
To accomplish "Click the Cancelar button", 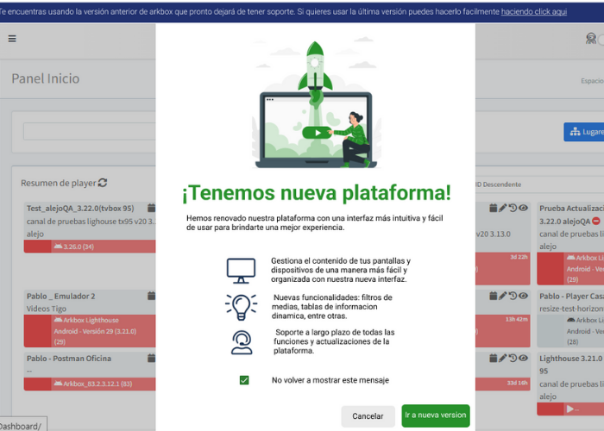I will coord(368,416).
